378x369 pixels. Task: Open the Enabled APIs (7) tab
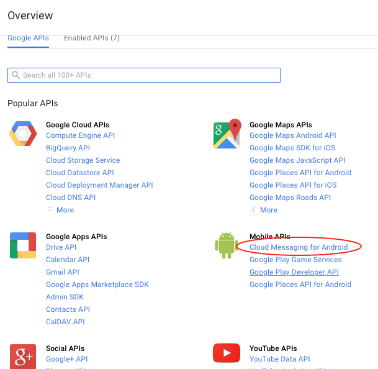(92, 38)
